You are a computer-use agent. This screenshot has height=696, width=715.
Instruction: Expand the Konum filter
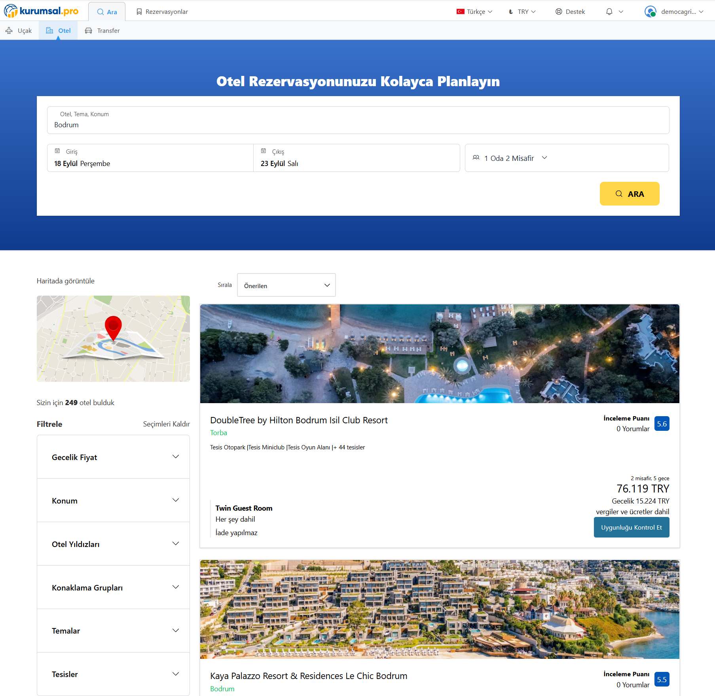click(113, 500)
